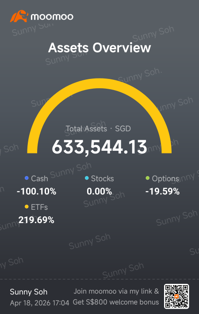Tap the Total Assets SGD label
This screenshot has height=314, width=199.
pos(98,129)
